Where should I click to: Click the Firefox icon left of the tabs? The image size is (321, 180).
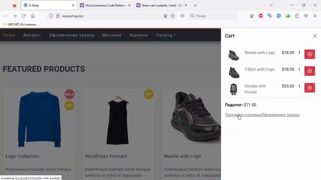(x=15, y=5)
